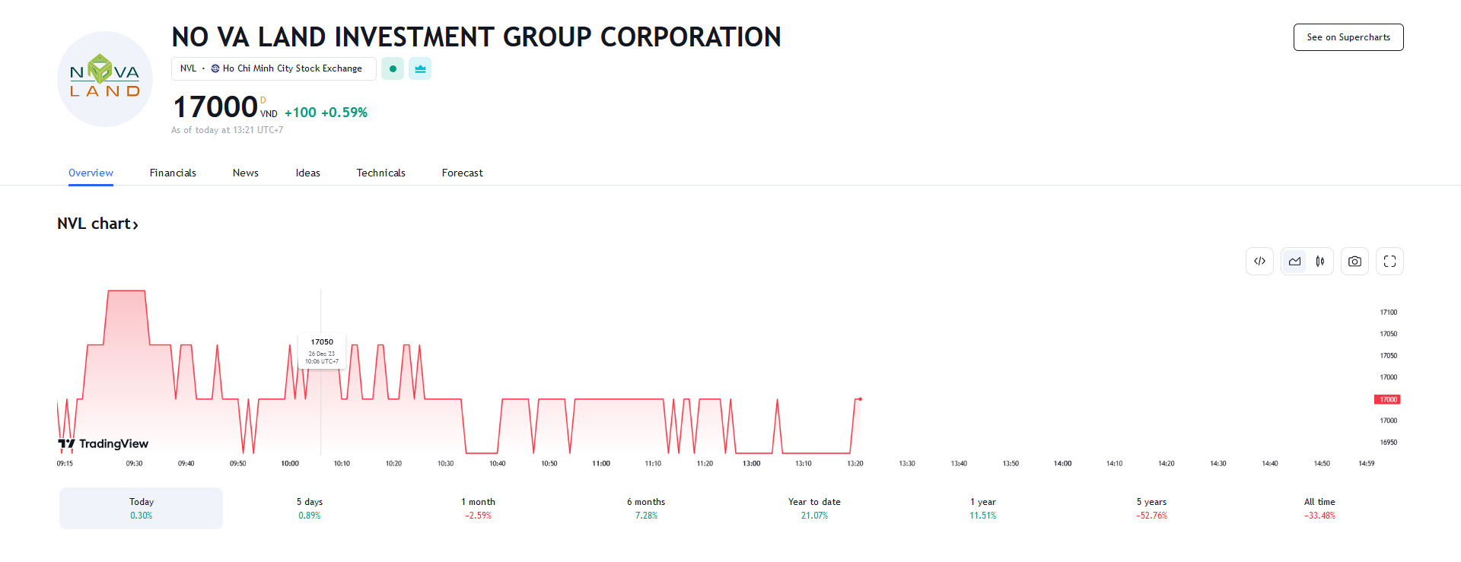The width and height of the screenshot is (1461, 562).
Task: Select the 1 month time range
Action: pyautogui.click(x=478, y=508)
